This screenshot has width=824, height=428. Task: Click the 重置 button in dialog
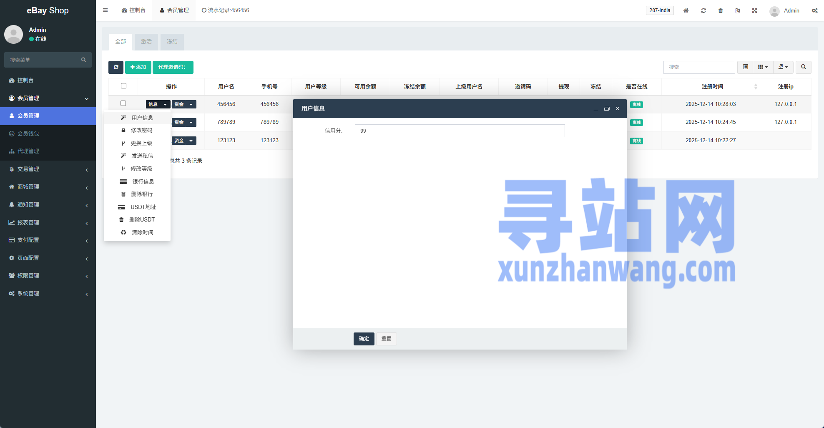[x=386, y=339]
